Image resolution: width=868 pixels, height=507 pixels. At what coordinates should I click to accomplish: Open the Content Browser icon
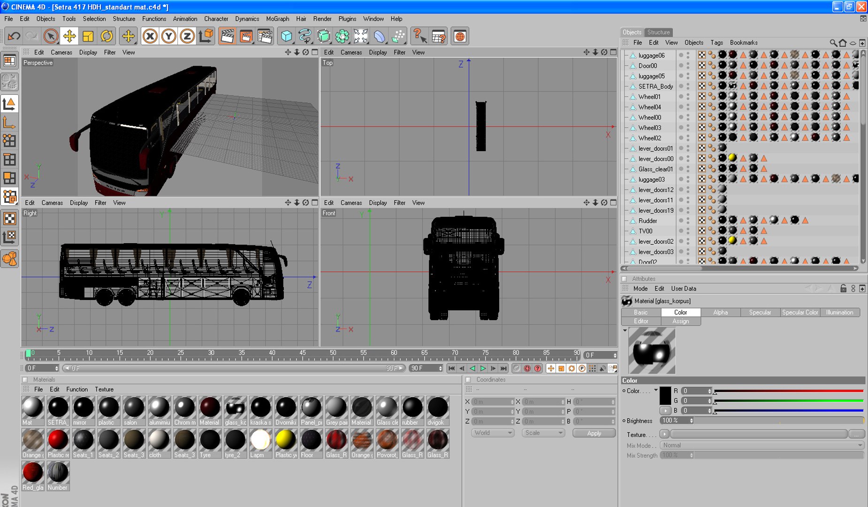460,36
